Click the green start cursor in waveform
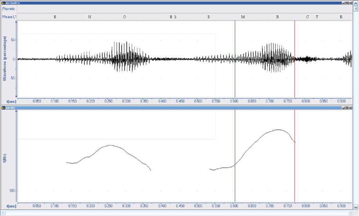359x216 pixels. (235, 76)
